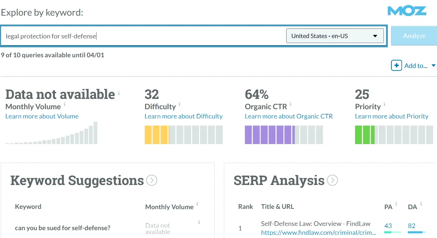This screenshot has height=238, width=437.
Task: Click into the keyword search input field
Action: coord(143,36)
